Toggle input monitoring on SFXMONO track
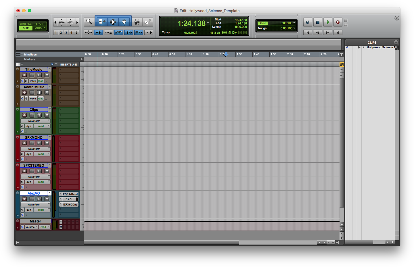This screenshot has height=267, width=414. [32, 143]
